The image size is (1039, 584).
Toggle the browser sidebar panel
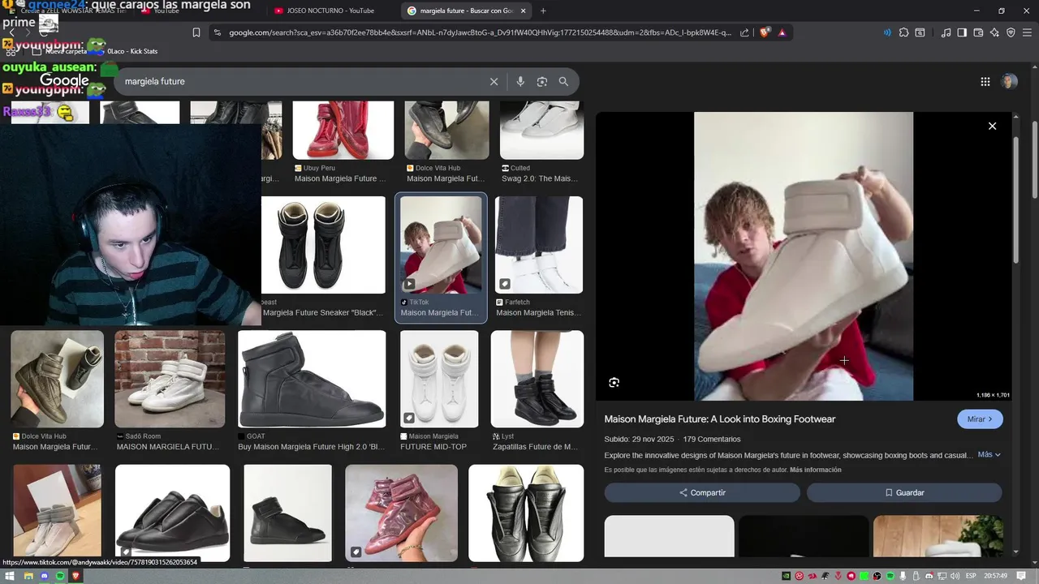[962, 32]
